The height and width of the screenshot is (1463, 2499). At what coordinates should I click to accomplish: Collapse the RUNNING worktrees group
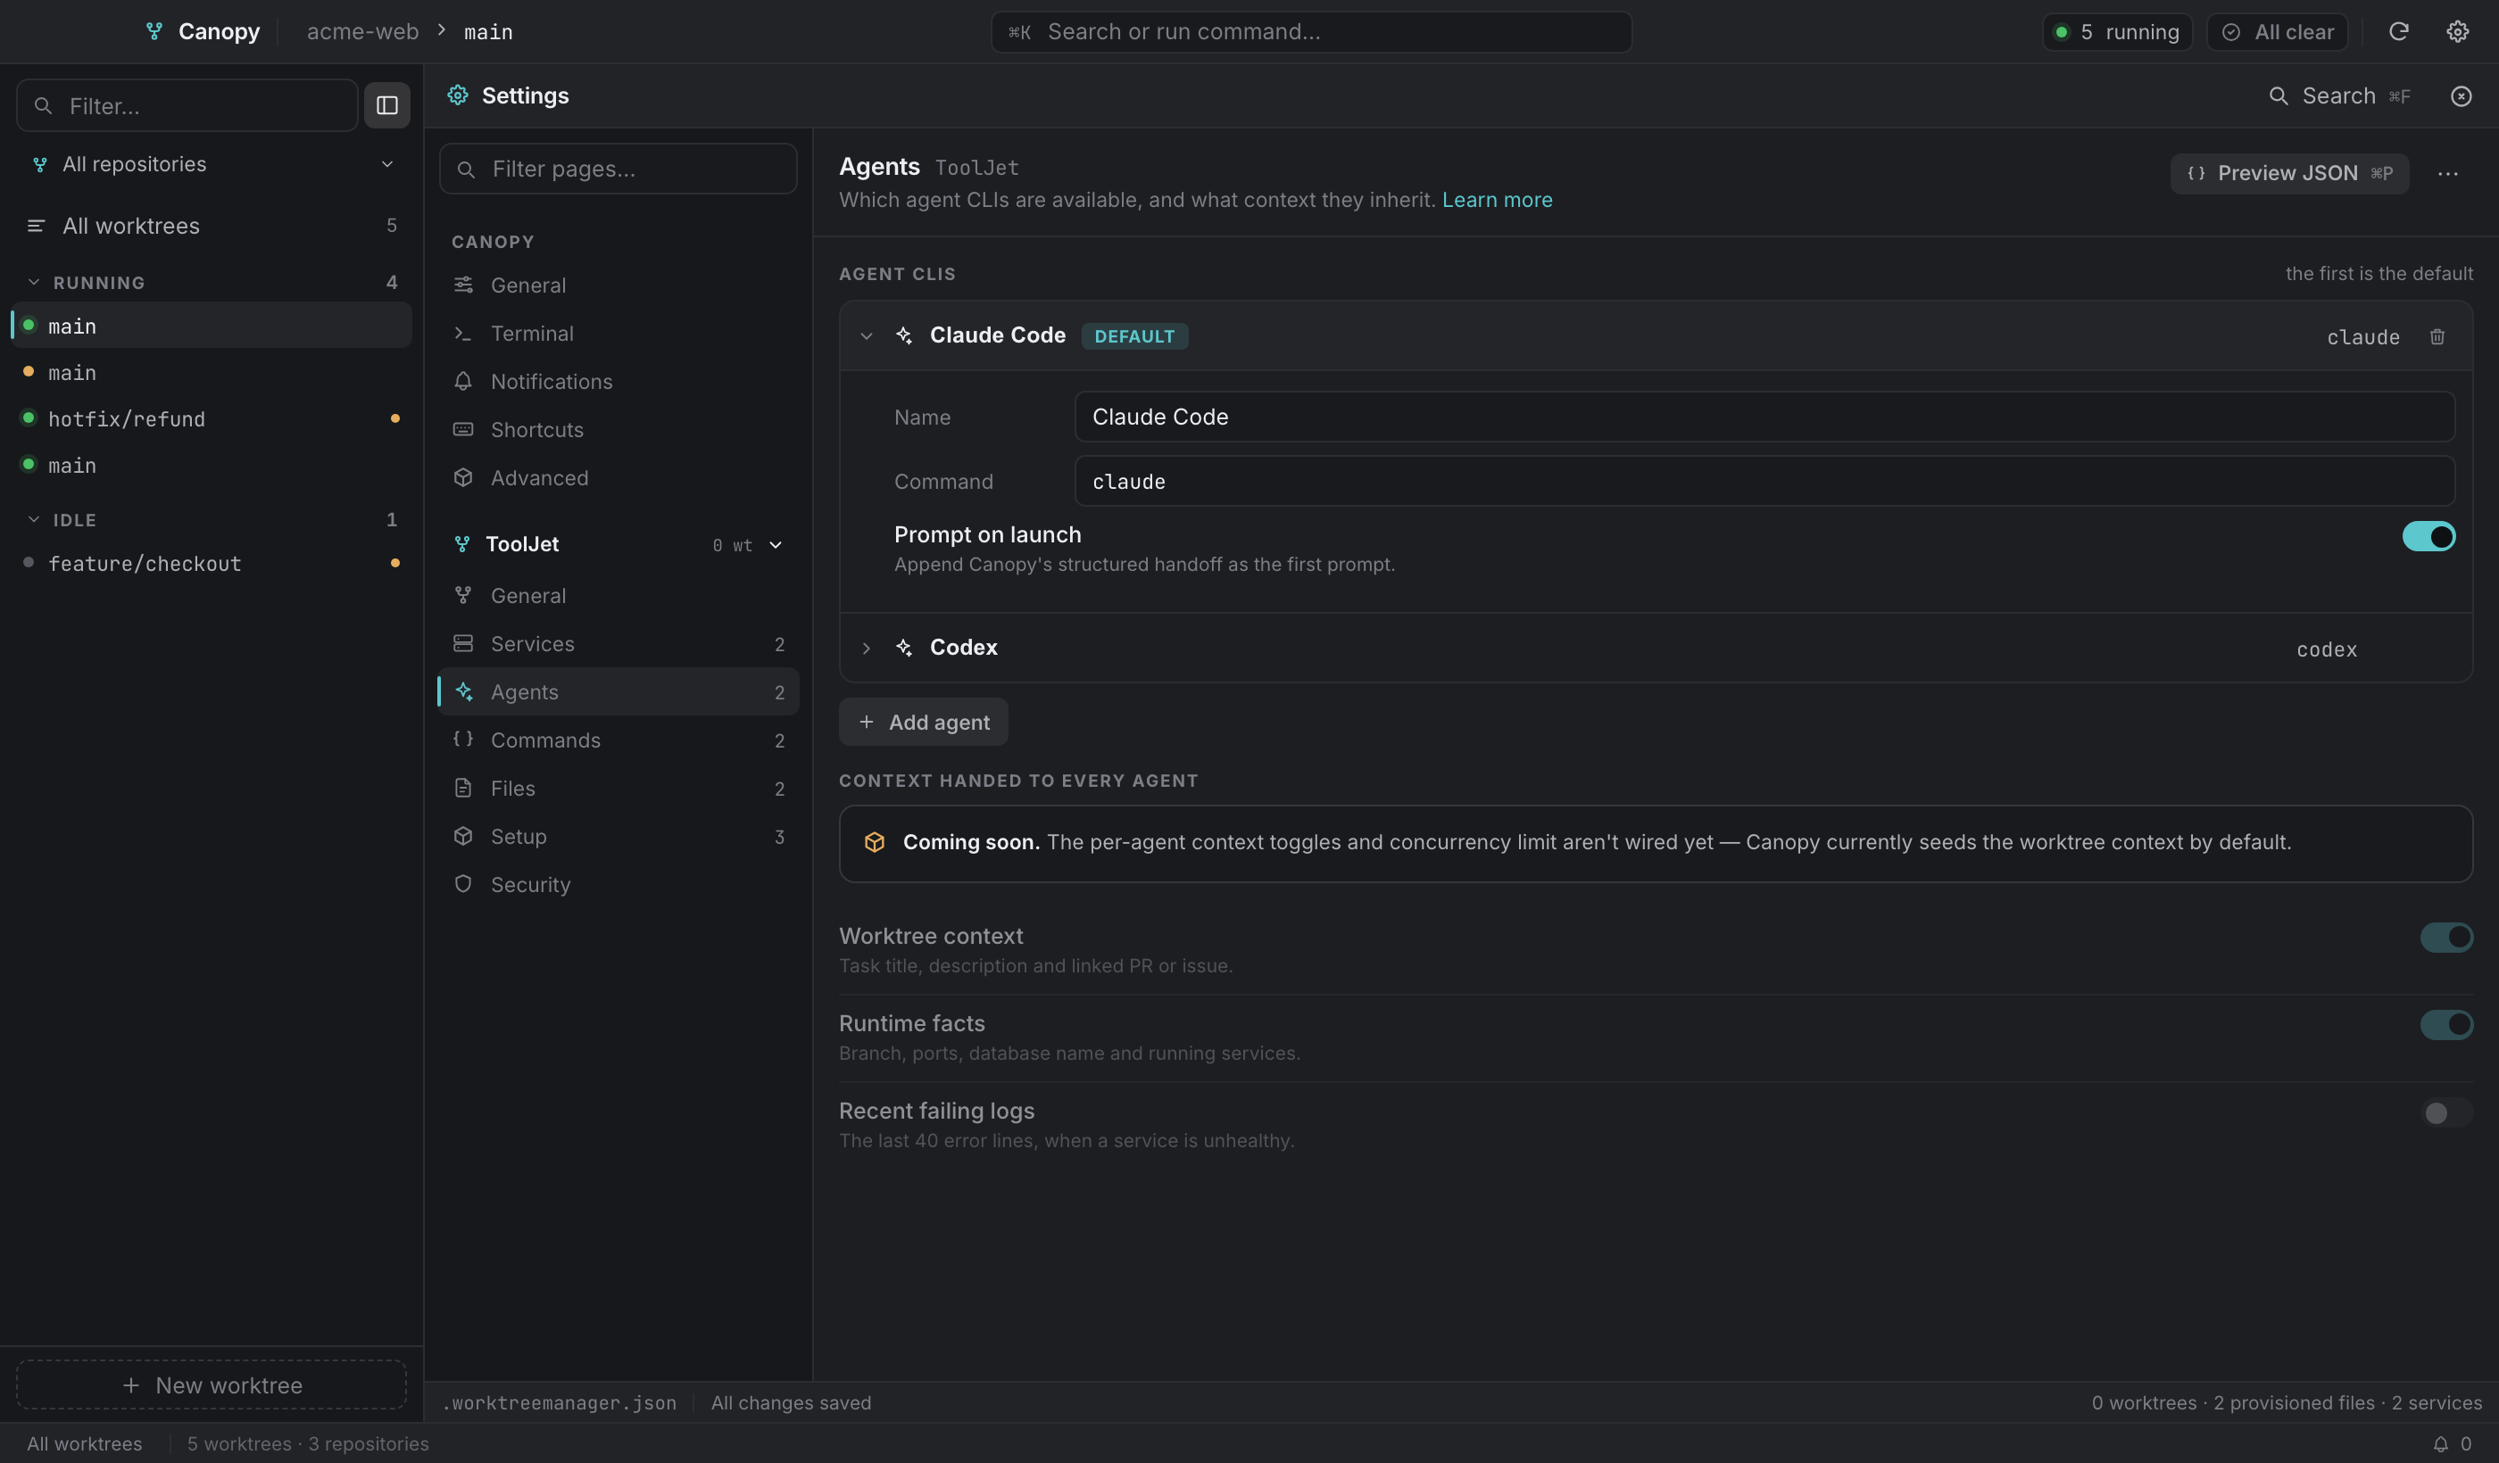(x=34, y=283)
